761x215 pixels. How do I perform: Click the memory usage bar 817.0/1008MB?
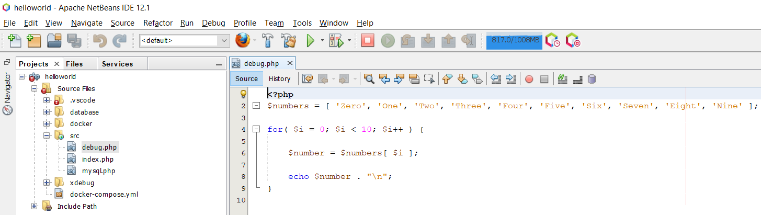tap(514, 40)
